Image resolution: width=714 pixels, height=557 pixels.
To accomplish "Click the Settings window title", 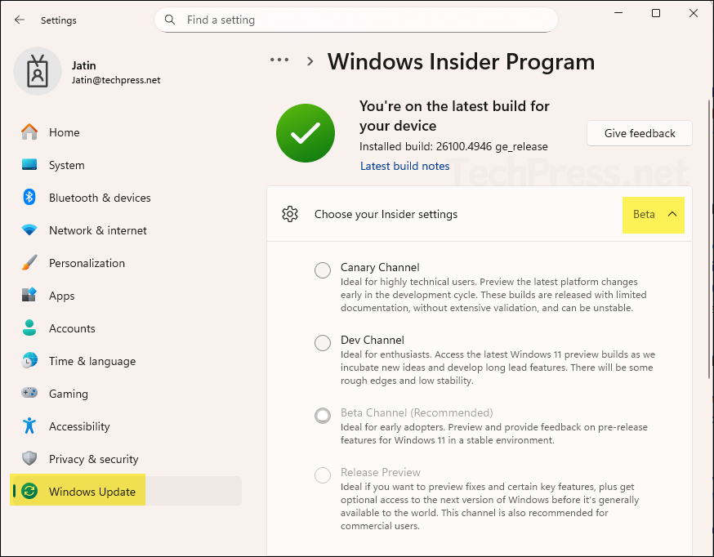I will tap(58, 20).
